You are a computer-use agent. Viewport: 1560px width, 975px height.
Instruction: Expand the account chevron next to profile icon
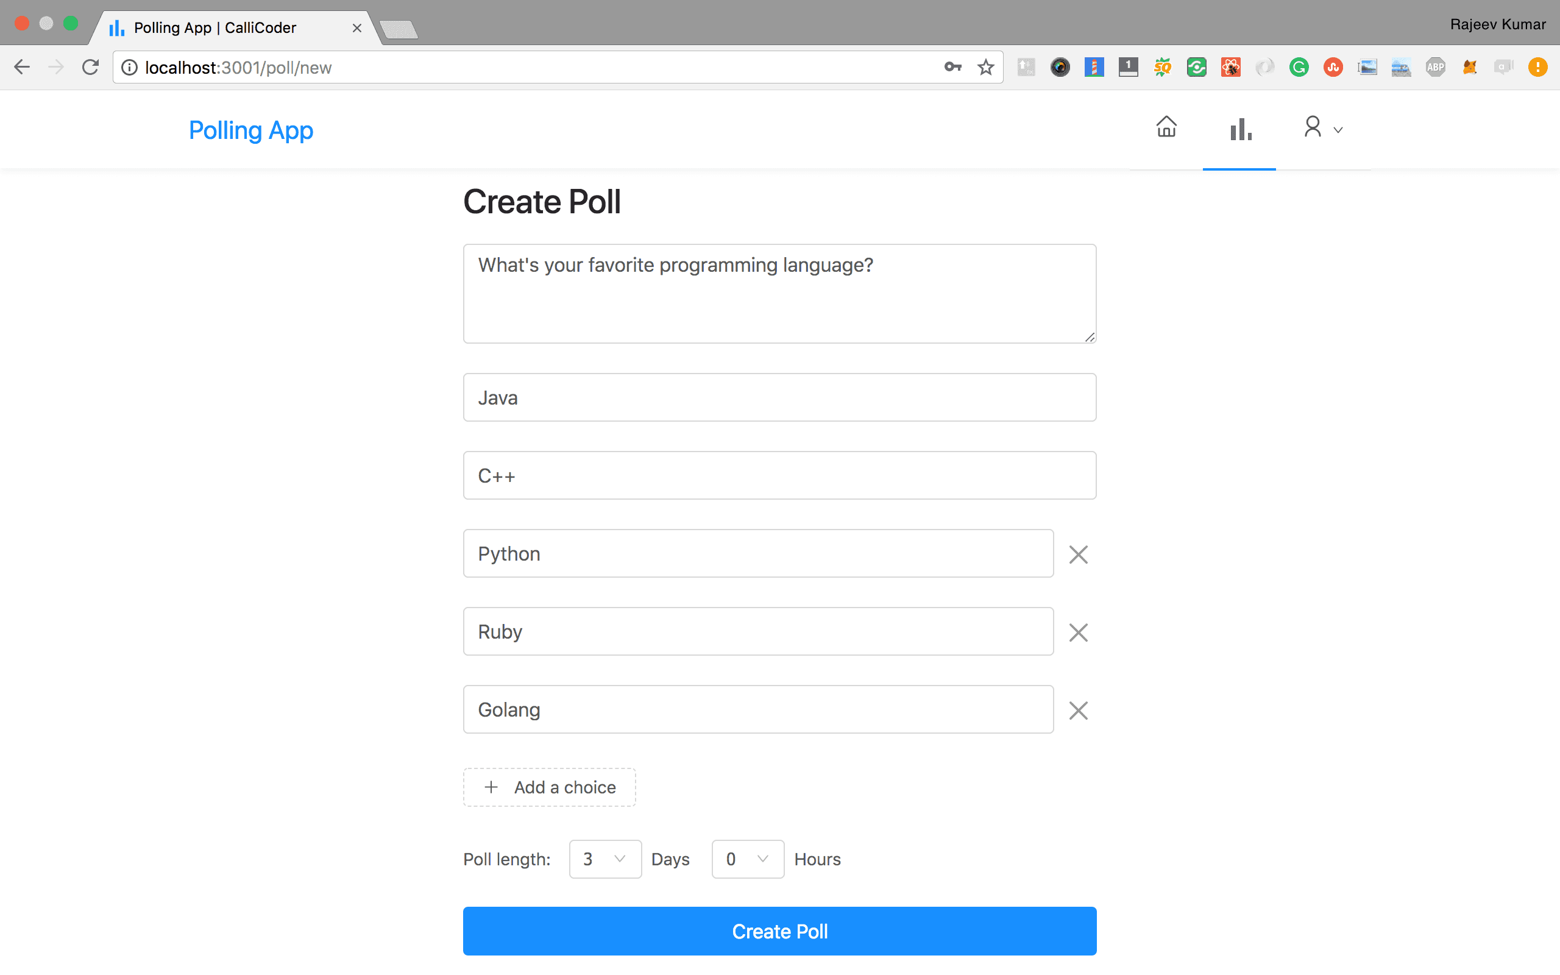[x=1339, y=129]
